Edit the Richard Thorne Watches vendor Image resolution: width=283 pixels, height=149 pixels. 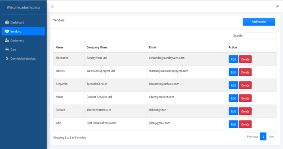point(233,111)
